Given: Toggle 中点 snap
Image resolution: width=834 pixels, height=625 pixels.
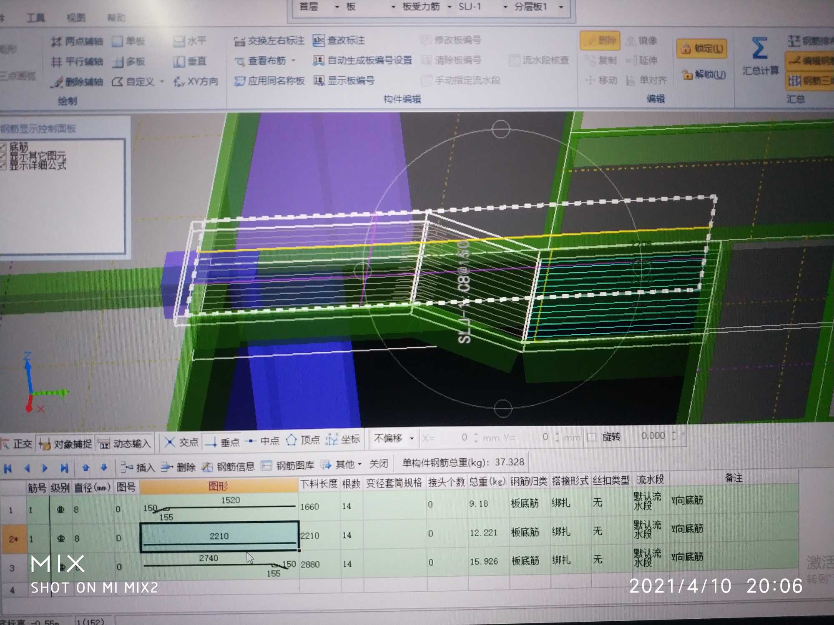Looking at the screenshot, I should [262, 441].
